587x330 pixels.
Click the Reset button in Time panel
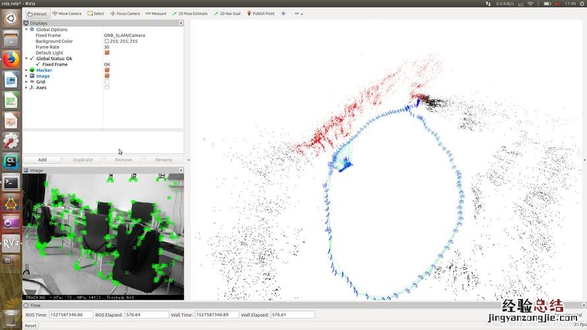click(31, 325)
